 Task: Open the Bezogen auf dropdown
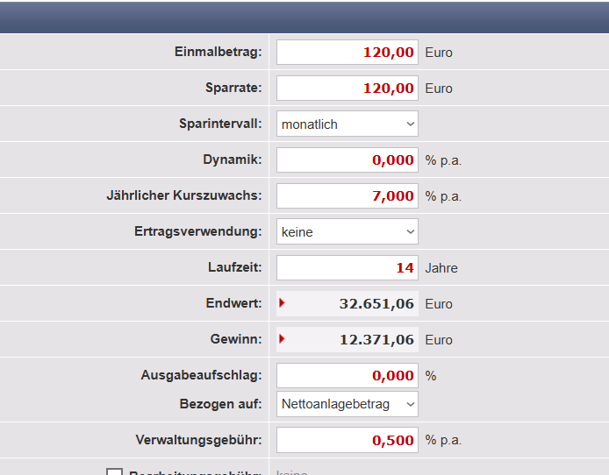tap(347, 404)
